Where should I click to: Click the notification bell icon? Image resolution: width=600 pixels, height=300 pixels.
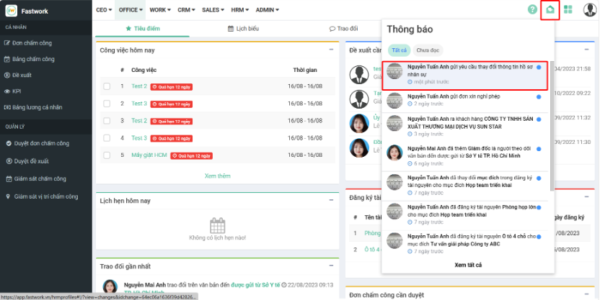[x=550, y=10]
